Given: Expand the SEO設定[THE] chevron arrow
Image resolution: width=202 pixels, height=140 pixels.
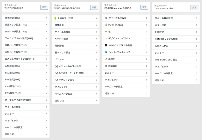Looking at the screenshot, I should (x=46, y=73).
